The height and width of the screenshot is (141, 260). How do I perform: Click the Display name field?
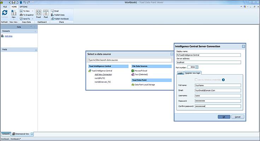coord(208,55)
